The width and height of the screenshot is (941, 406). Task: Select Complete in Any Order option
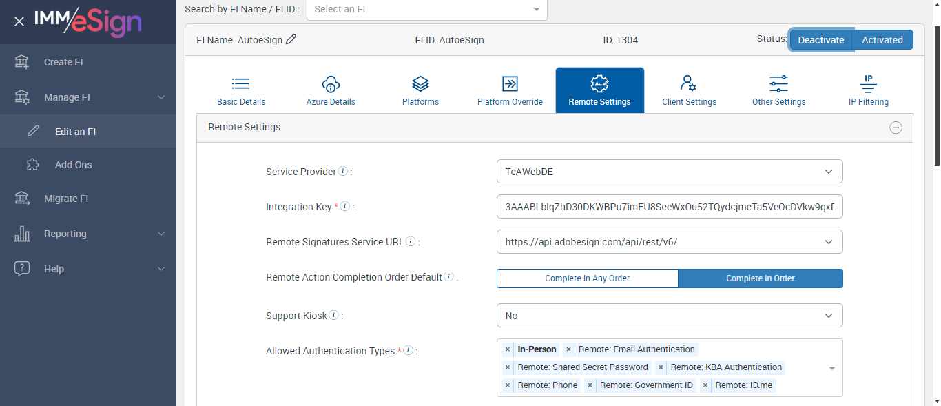point(587,278)
